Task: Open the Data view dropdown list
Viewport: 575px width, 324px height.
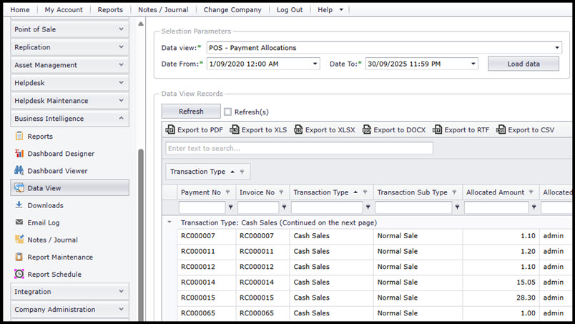Action: coord(557,48)
